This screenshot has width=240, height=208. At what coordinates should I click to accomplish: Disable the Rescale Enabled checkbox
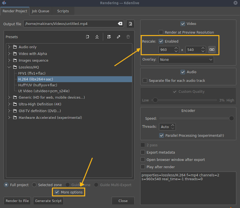coord(161,41)
